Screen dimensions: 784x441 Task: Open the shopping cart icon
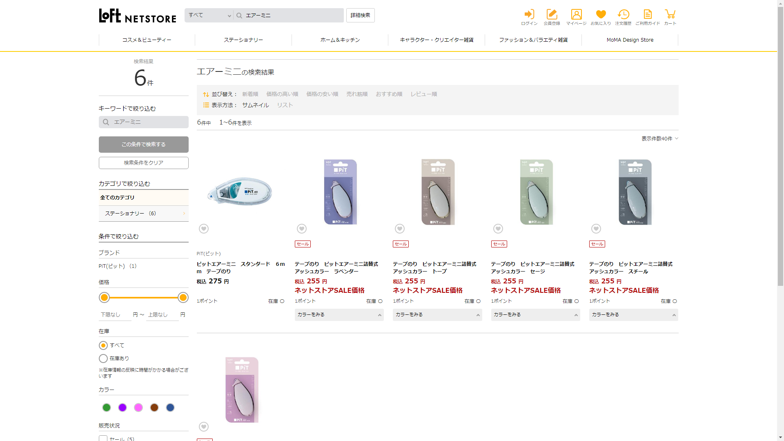pyautogui.click(x=670, y=15)
